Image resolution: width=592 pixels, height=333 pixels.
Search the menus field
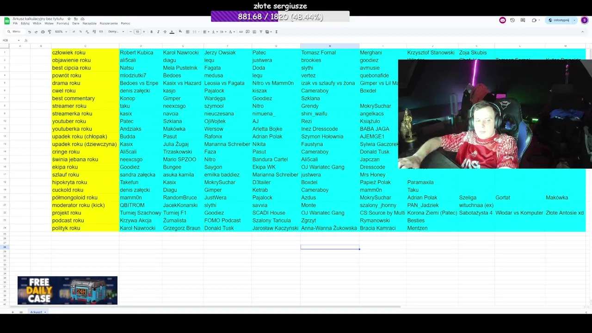[x=15, y=32]
